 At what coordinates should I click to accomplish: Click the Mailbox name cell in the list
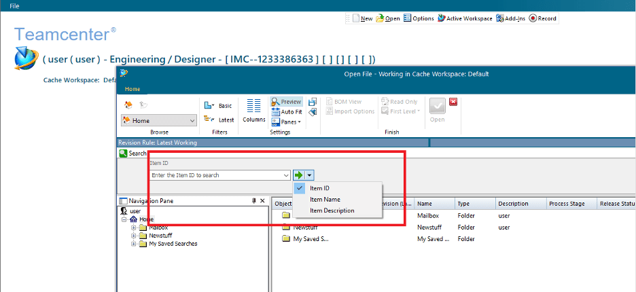click(428, 216)
